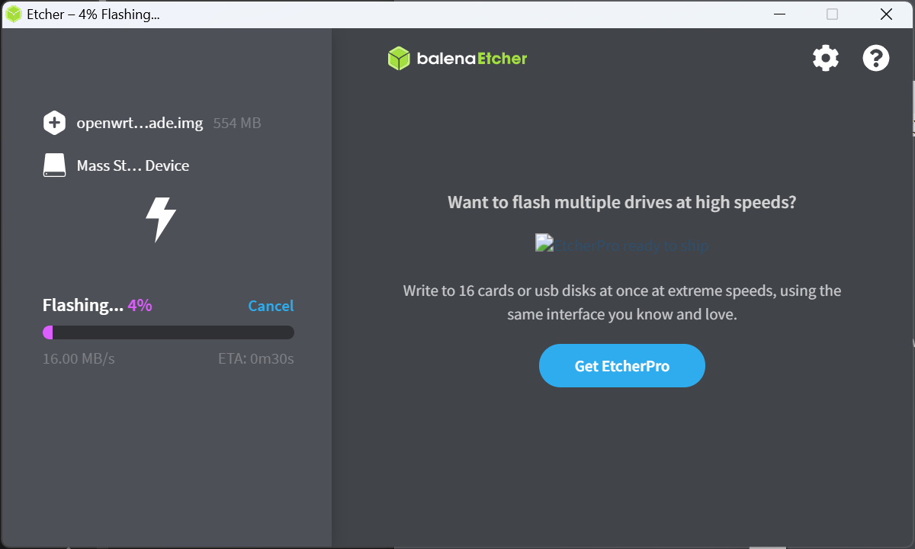915x549 pixels.
Task: Click the lightning bolt flash icon
Action: (x=161, y=220)
